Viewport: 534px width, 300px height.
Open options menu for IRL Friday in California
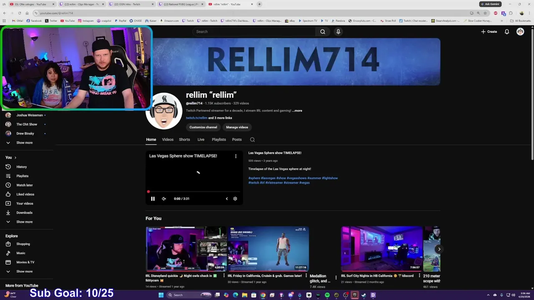[x=306, y=276]
